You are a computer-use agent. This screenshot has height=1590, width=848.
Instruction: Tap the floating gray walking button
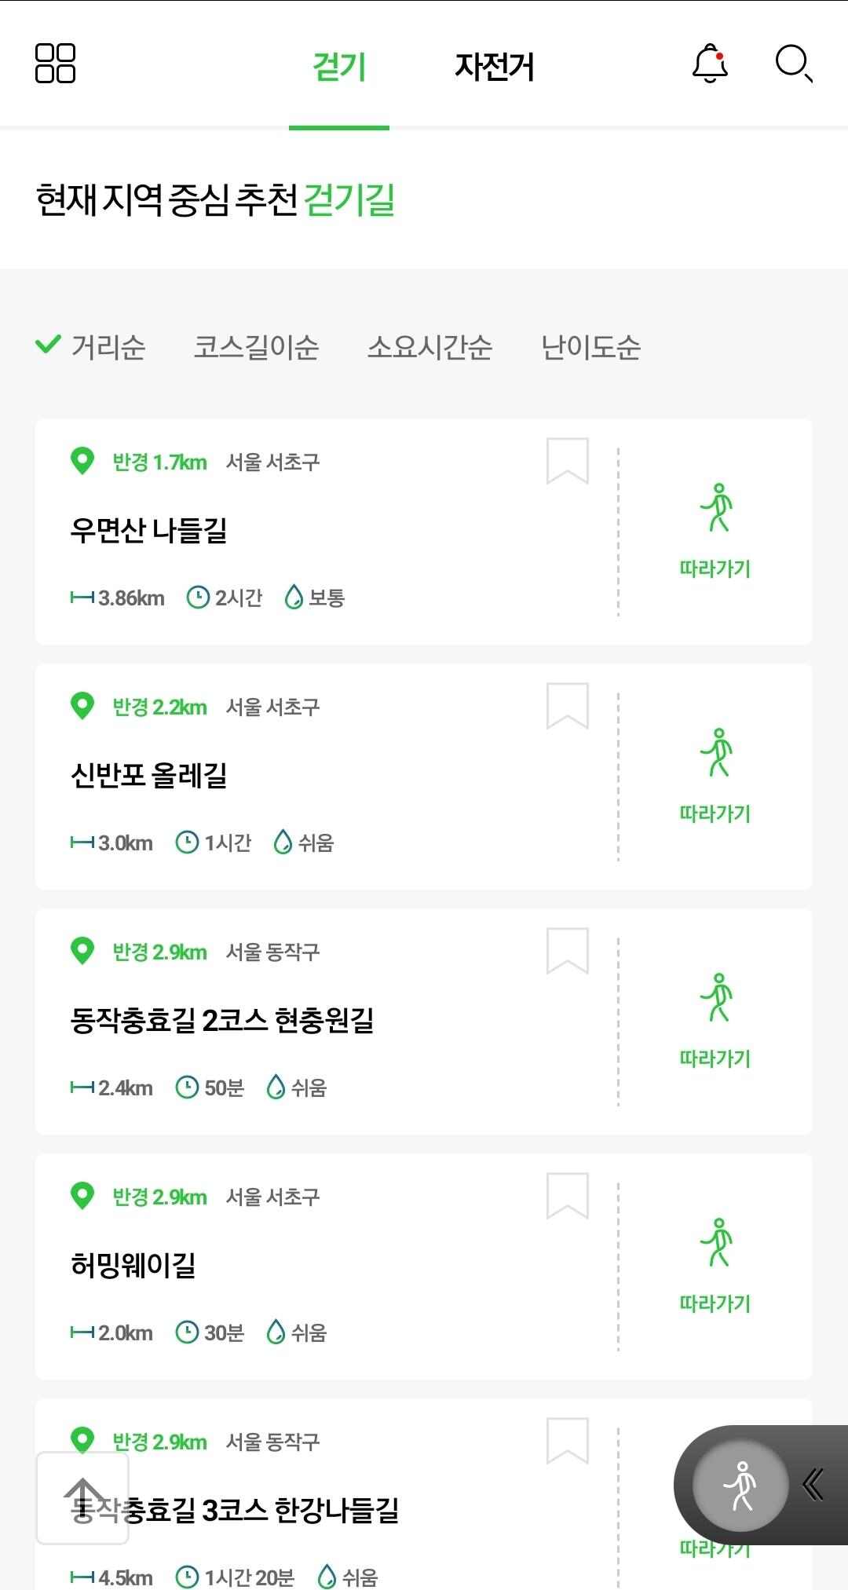[x=740, y=1485]
